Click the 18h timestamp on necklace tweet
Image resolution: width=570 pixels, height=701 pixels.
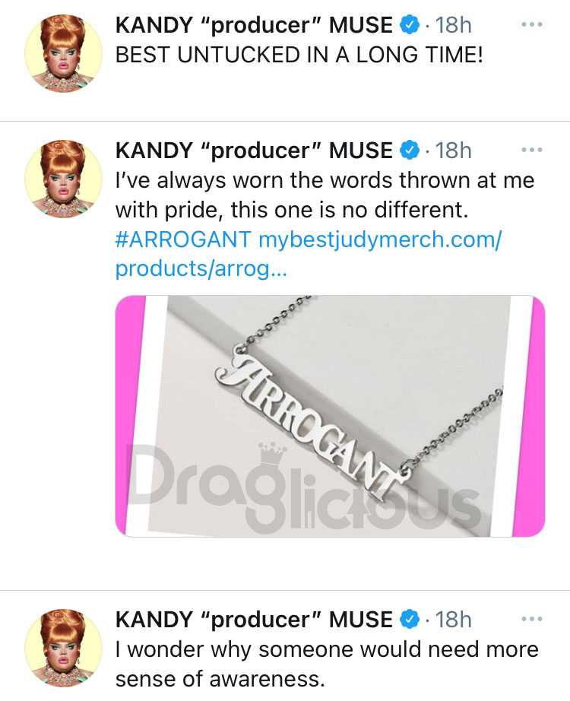pyautogui.click(x=453, y=151)
